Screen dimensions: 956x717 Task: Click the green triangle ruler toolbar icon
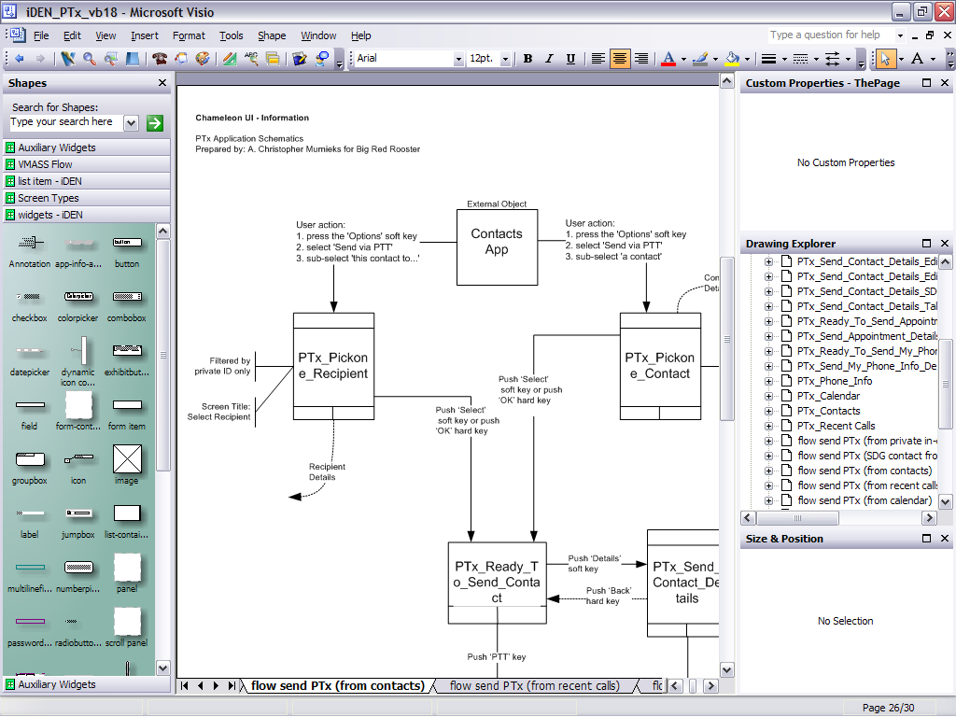tap(230, 59)
